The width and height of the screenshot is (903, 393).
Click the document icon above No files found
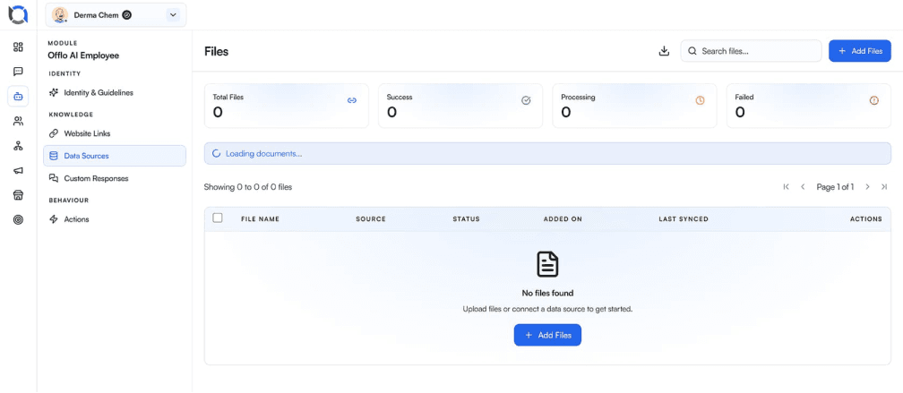pyautogui.click(x=547, y=264)
